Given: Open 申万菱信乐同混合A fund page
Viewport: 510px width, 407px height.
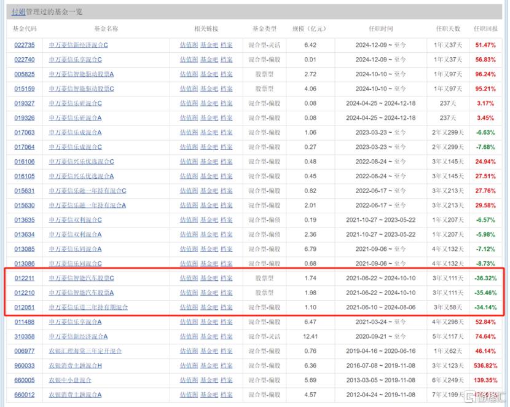Looking at the screenshot, I should click(75, 249).
